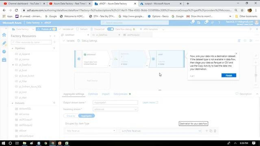The image size is (260, 146).
Task: Open the code braces view icon
Action: 245,41
